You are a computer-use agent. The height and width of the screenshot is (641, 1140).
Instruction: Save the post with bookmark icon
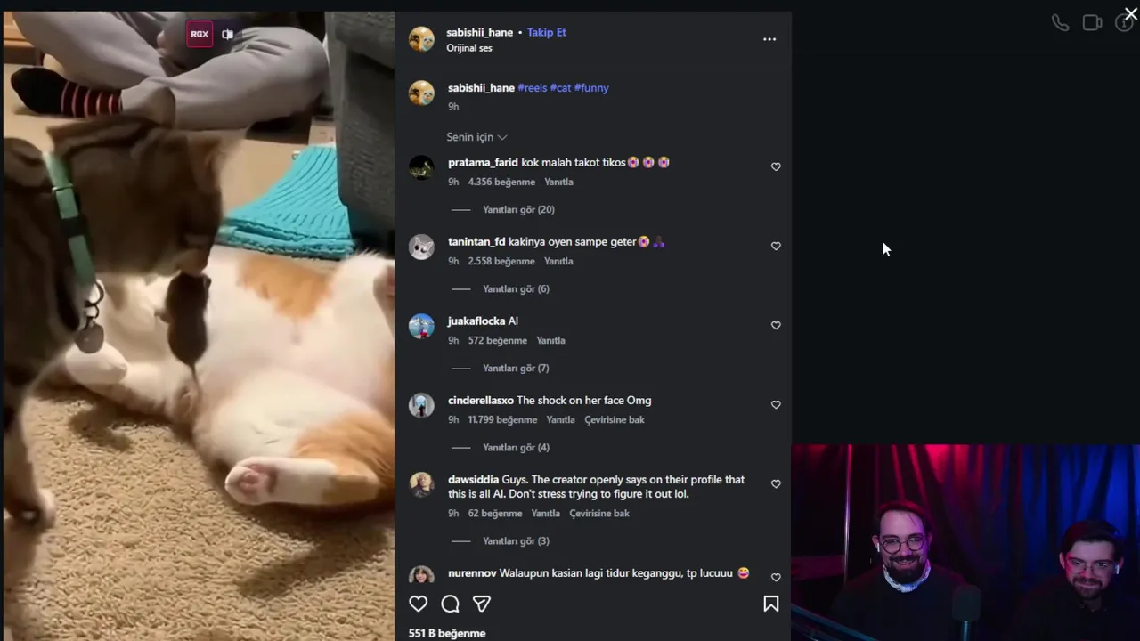[x=771, y=604]
